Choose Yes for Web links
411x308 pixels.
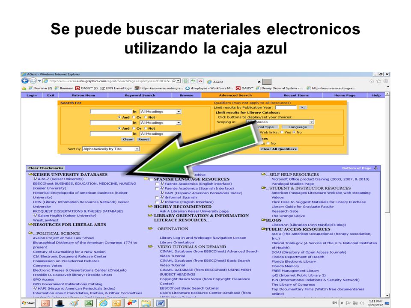click(x=282, y=132)
